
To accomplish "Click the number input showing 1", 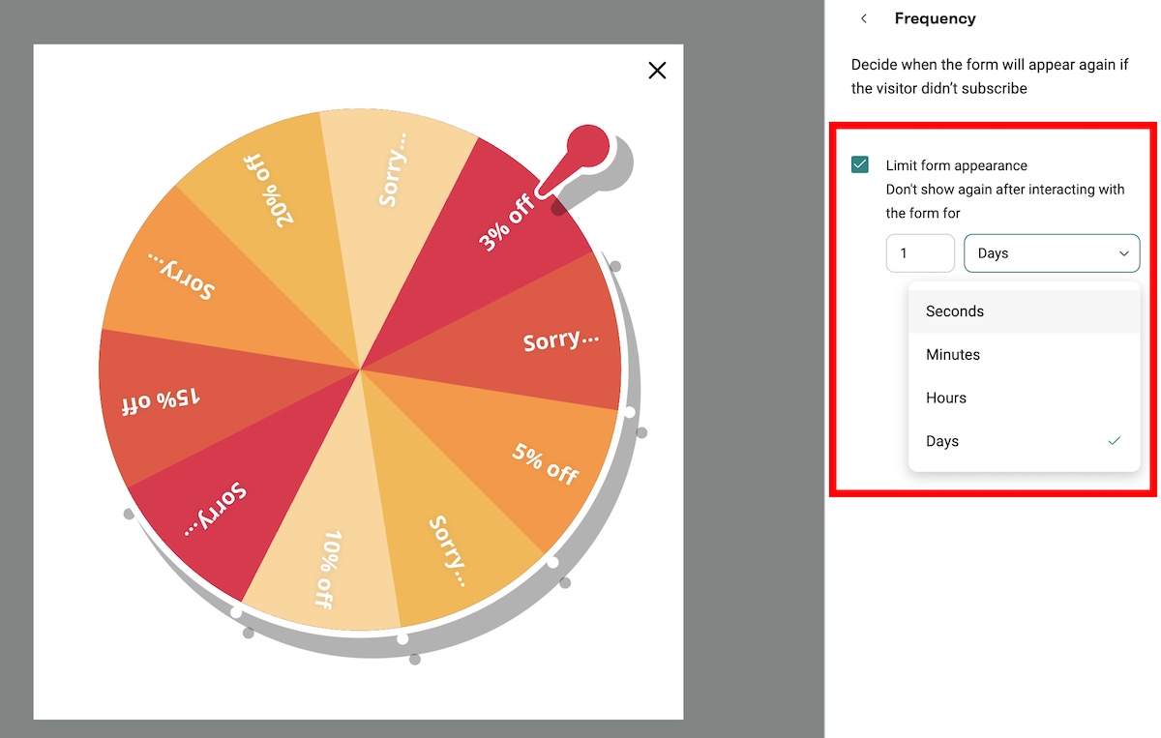I will coord(919,252).
